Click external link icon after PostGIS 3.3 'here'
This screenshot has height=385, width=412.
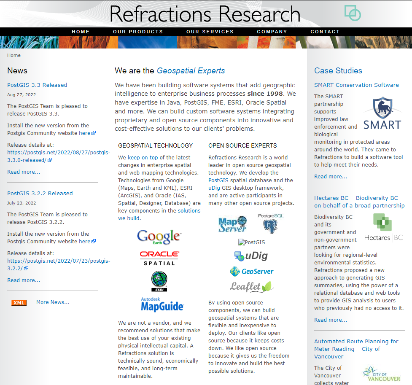coord(94,133)
